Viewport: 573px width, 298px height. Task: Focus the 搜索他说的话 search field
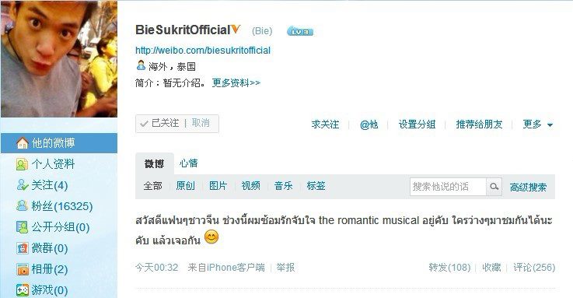(448, 187)
